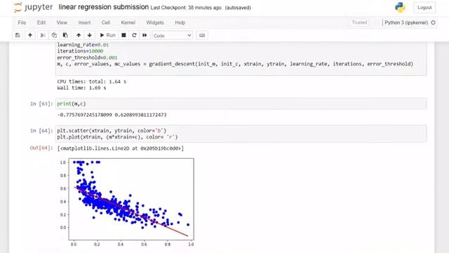Open the Kernel menu

click(128, 22)
